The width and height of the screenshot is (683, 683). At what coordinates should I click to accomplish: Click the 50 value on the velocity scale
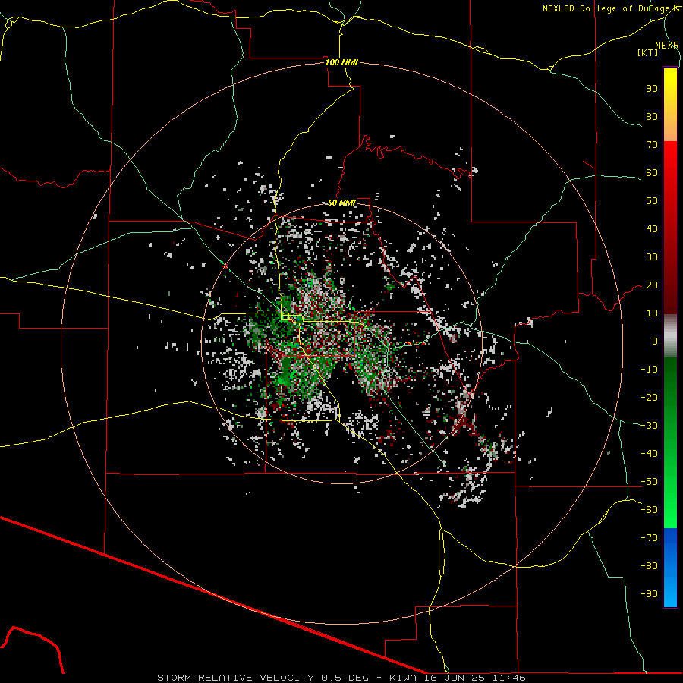652,201
